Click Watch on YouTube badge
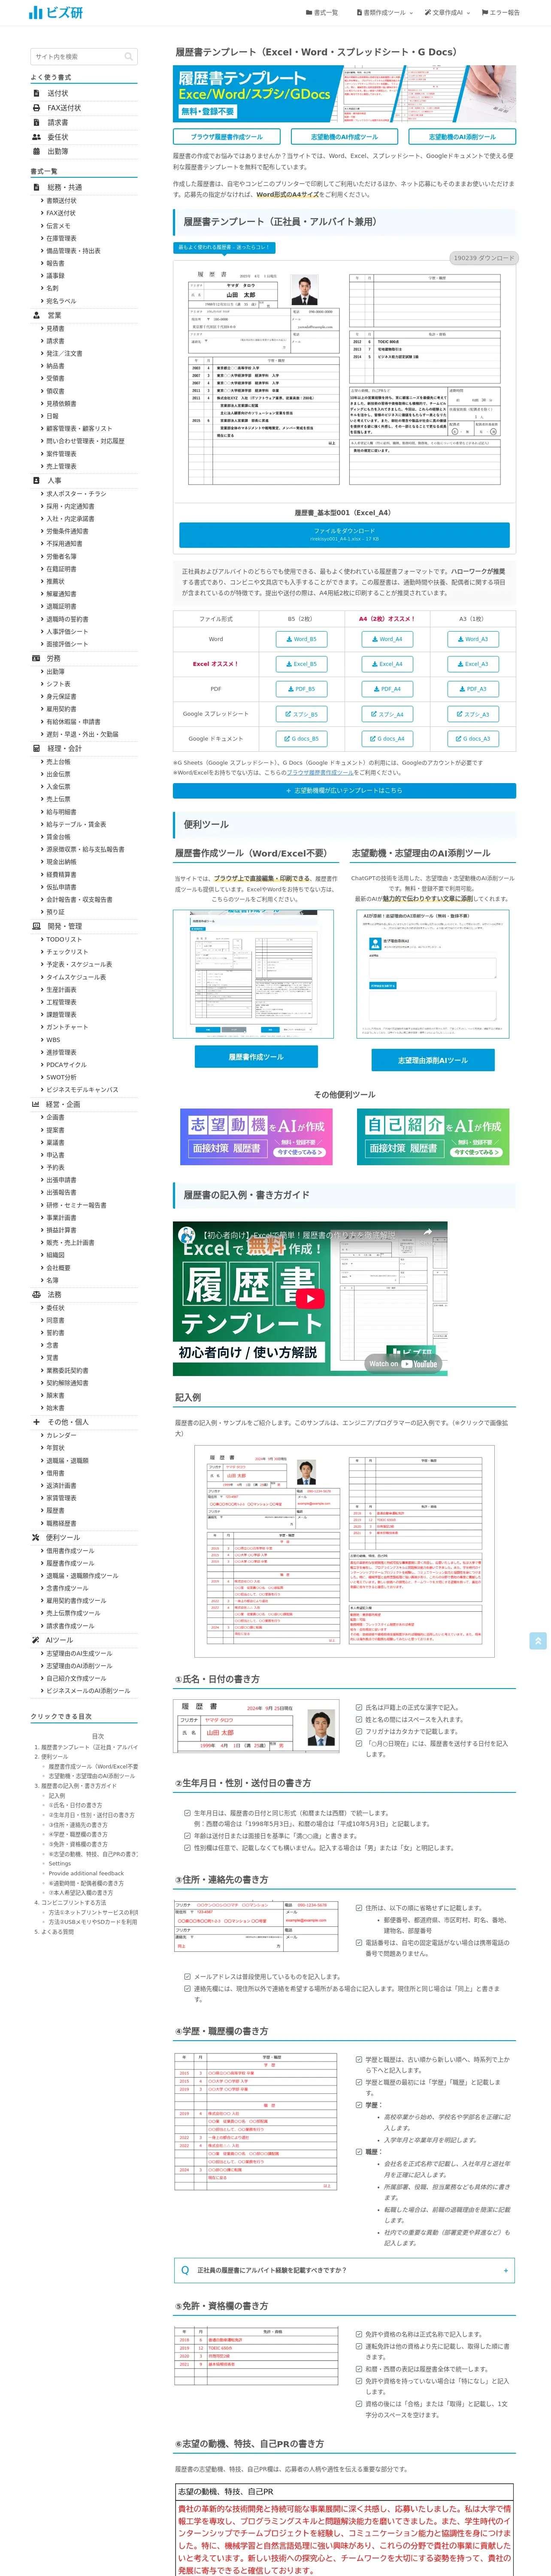551x2576 pixels. coord(403,1363)
